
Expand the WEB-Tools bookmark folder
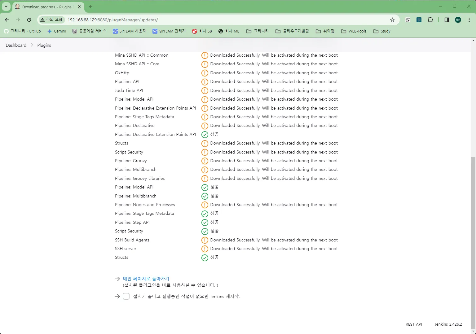pyautogui.click(x=354, y=31)
